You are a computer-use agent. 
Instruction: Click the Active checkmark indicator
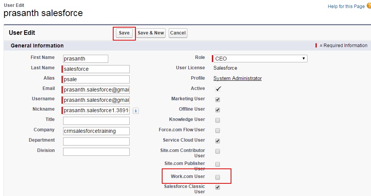coord(218,89)
